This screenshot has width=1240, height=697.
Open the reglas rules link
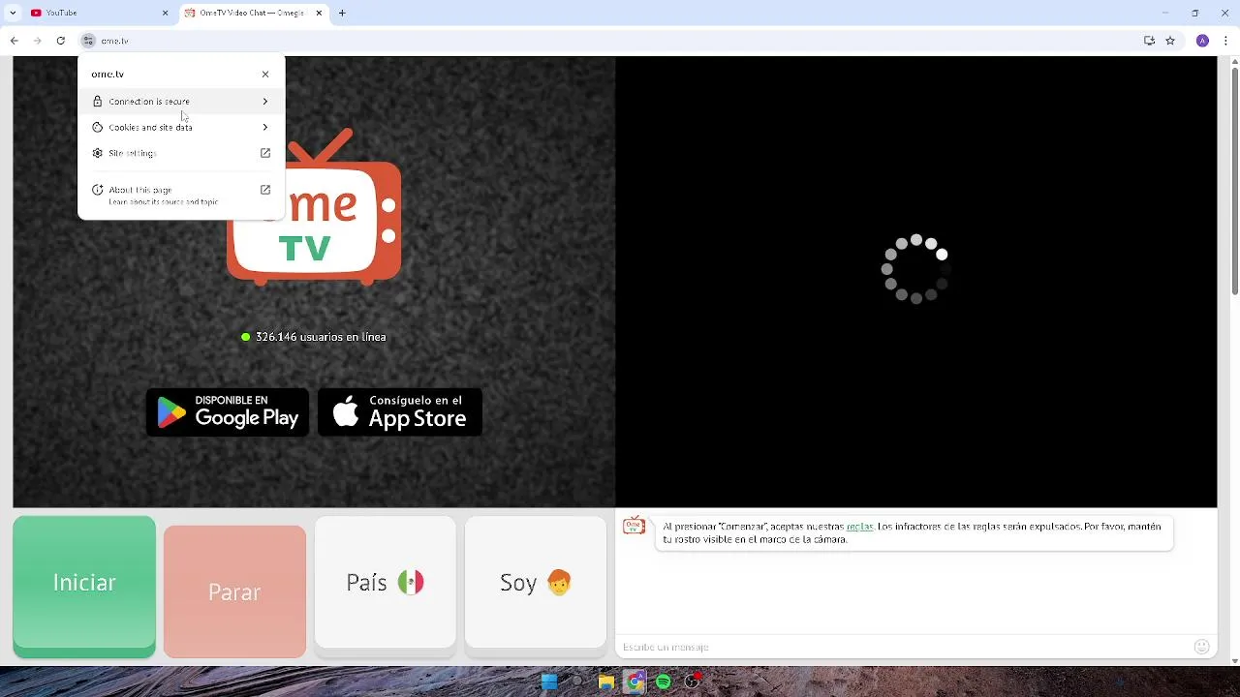click(859, 527)
